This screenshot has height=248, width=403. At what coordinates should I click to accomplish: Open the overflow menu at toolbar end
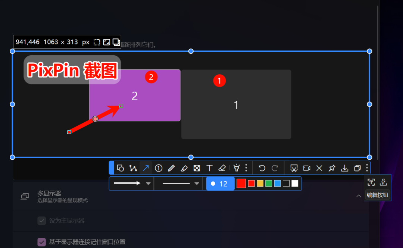pos(367,168)
